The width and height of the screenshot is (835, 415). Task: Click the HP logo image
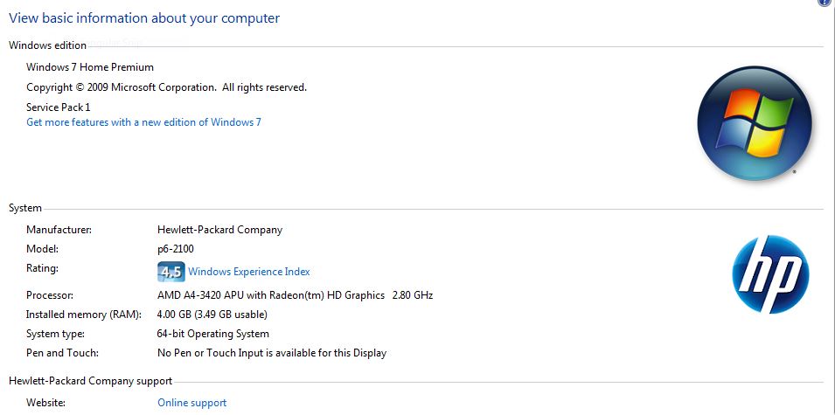click(x=770, y=274)
